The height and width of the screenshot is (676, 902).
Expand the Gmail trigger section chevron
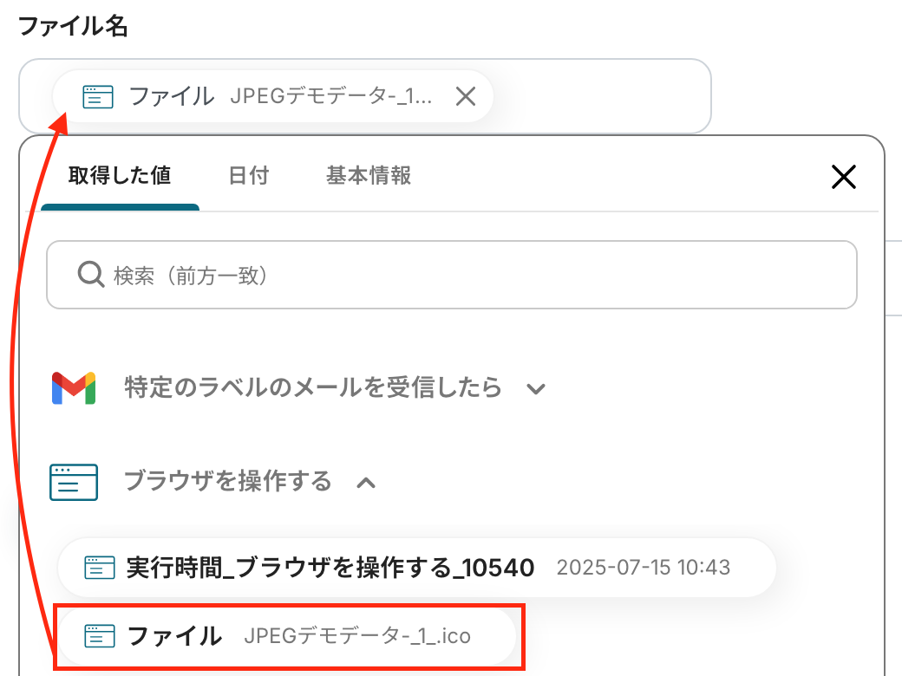(536, 388)
